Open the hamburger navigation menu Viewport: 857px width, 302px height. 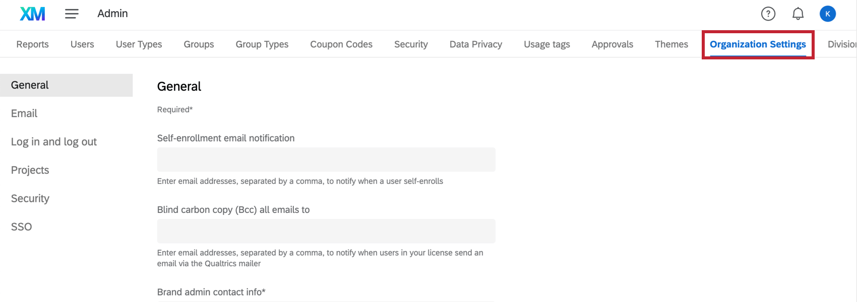click(x=72, y=14)
